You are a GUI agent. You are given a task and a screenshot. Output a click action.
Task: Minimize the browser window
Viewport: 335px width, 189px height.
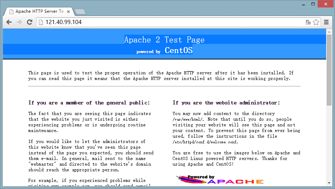pos(303,4)
